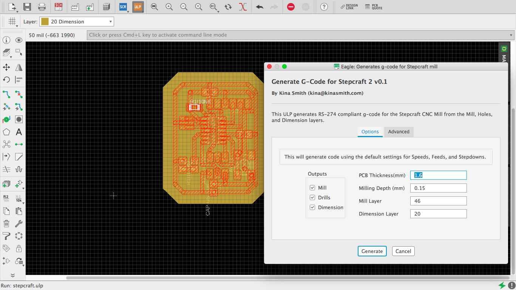Image resolution: width=516 pixels, height=290 pixels.
Task: Click the zoom in magnifier
Action: [169, 7]
